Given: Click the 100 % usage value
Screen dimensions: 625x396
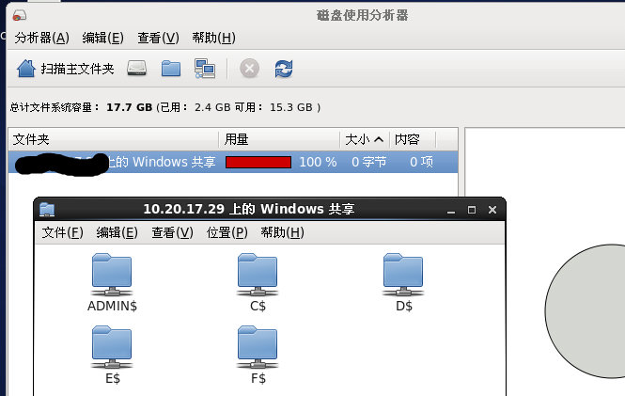Looking at the screenshot, I should pos(318,163).
